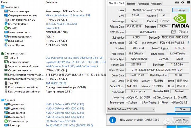Screen dimensions: 191x128
Task: Enable the DirectML checkbox
Action: pos(176,97)
